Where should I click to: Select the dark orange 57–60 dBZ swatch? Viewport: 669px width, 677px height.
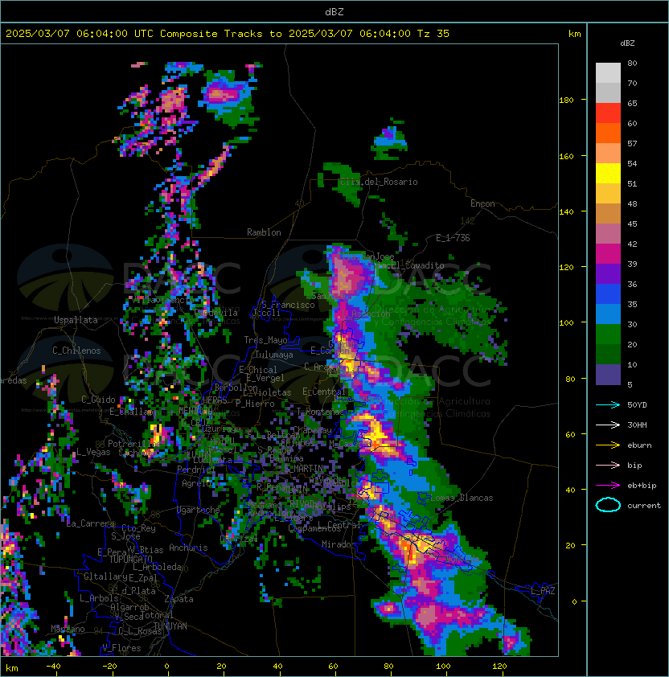pos(608,133)
